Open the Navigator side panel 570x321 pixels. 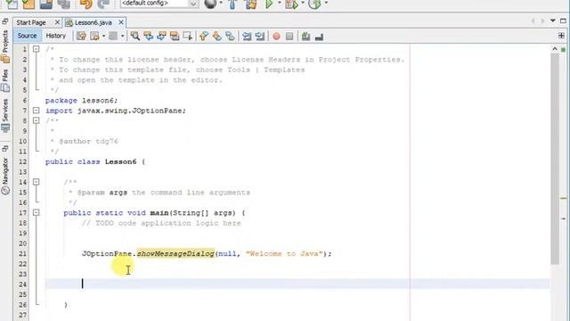[x=5, y=176]
